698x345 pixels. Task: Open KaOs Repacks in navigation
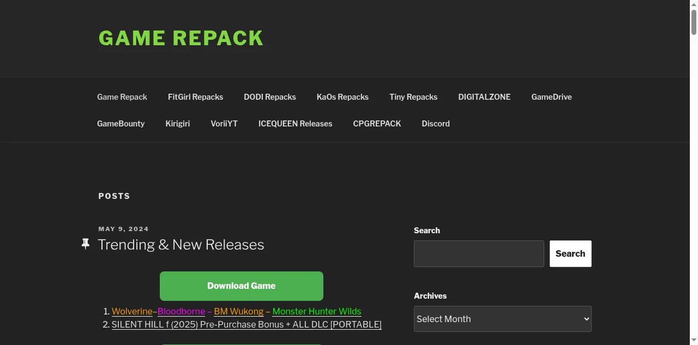[342, 97]
